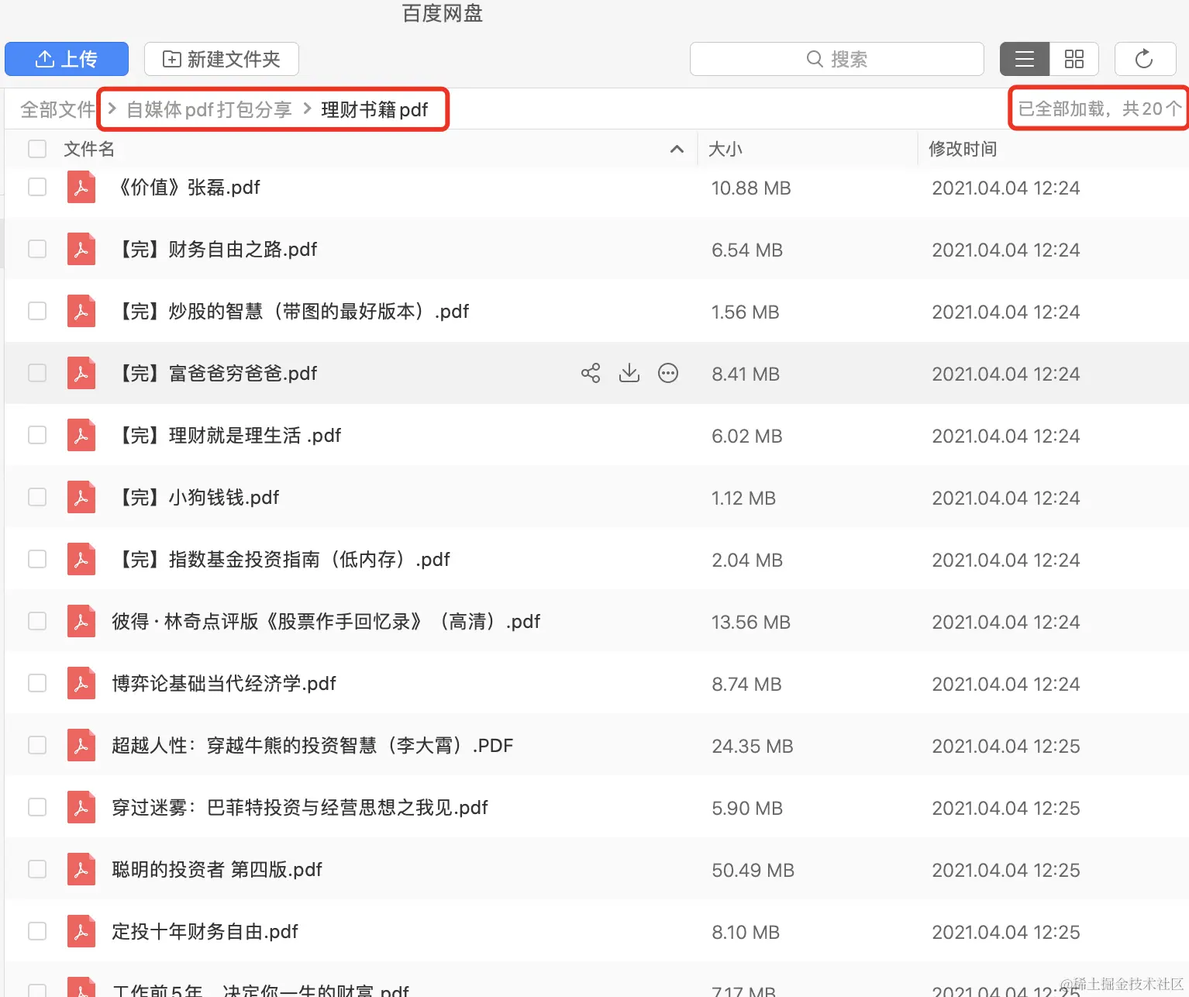This screenshot has width=1189, height=997.
Task: Open more options for 【完】富爸爸穷爸爸.pdf
Action: (668, 373)
